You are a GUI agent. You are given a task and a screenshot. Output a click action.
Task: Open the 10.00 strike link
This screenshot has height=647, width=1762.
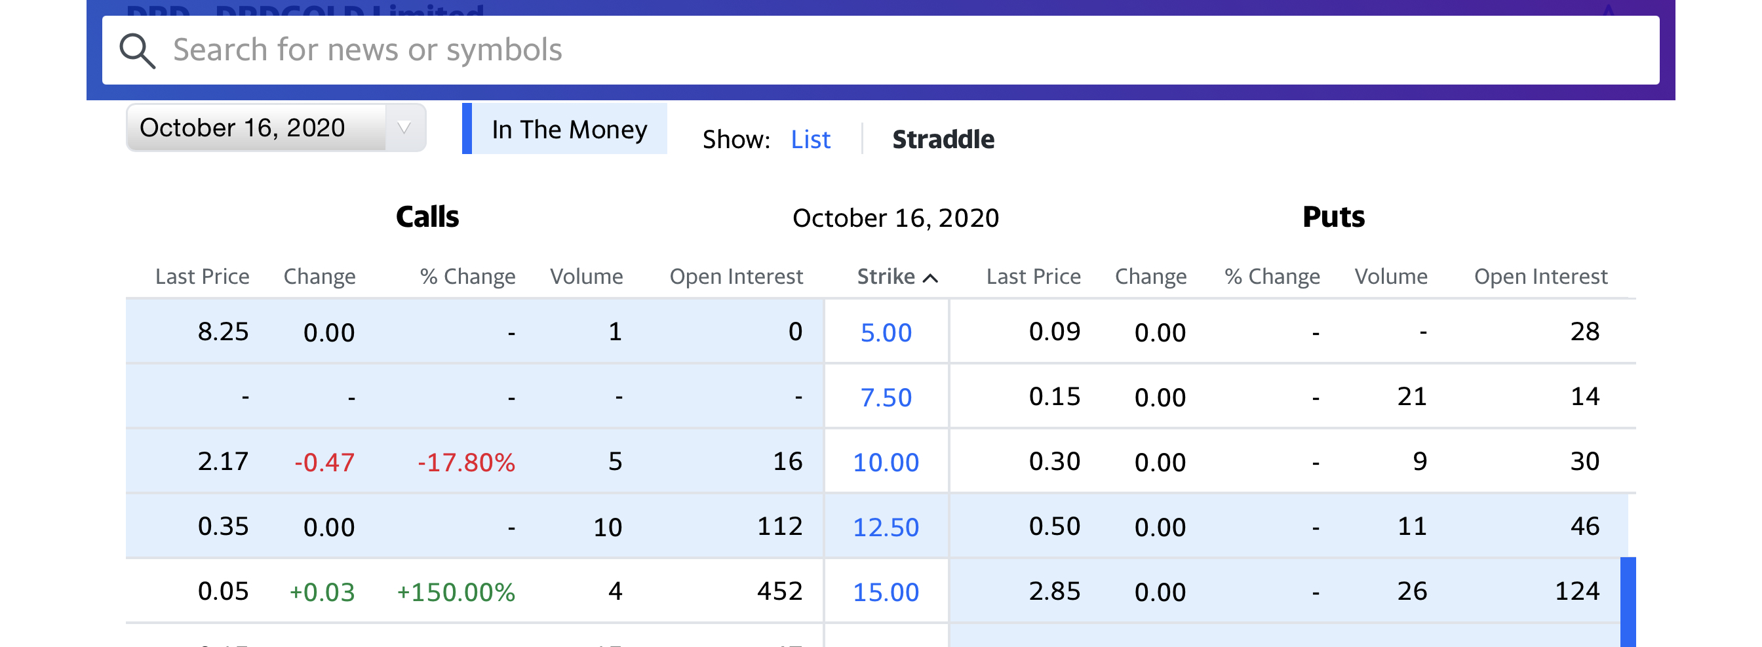[x=886, y=462]
